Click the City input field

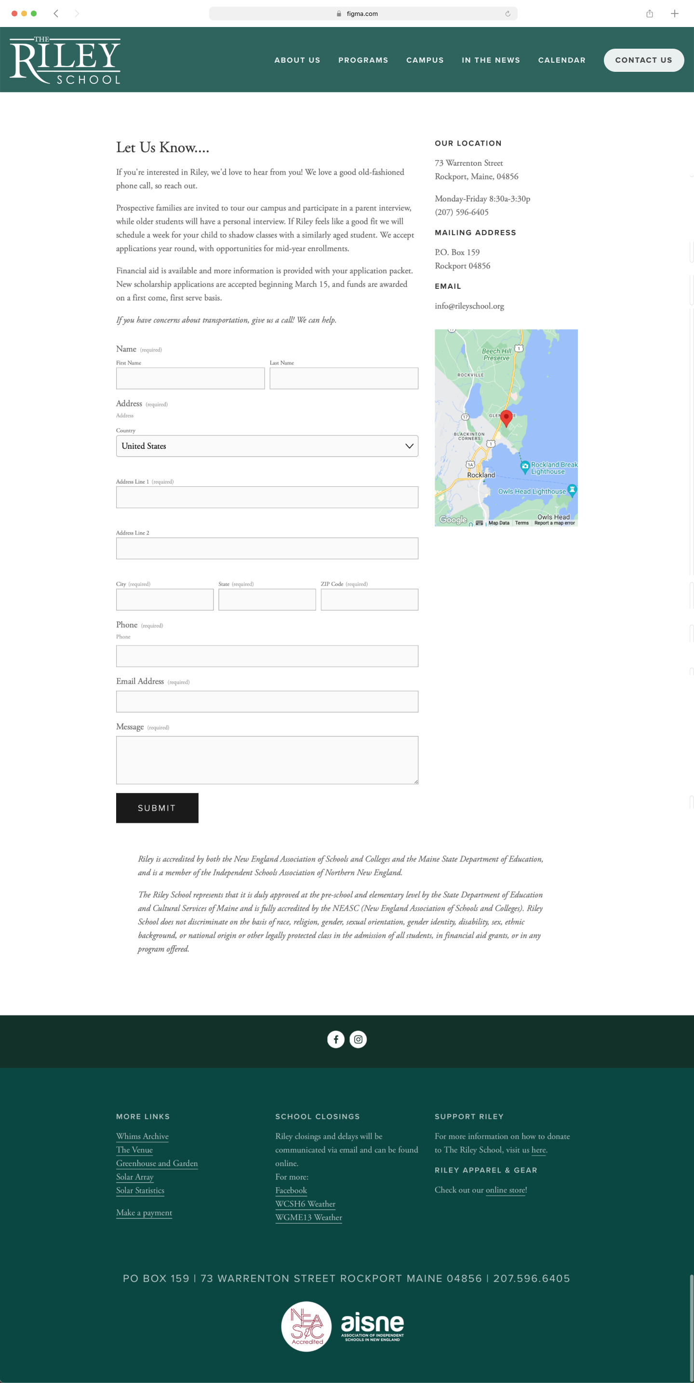[x=165, y=600]
